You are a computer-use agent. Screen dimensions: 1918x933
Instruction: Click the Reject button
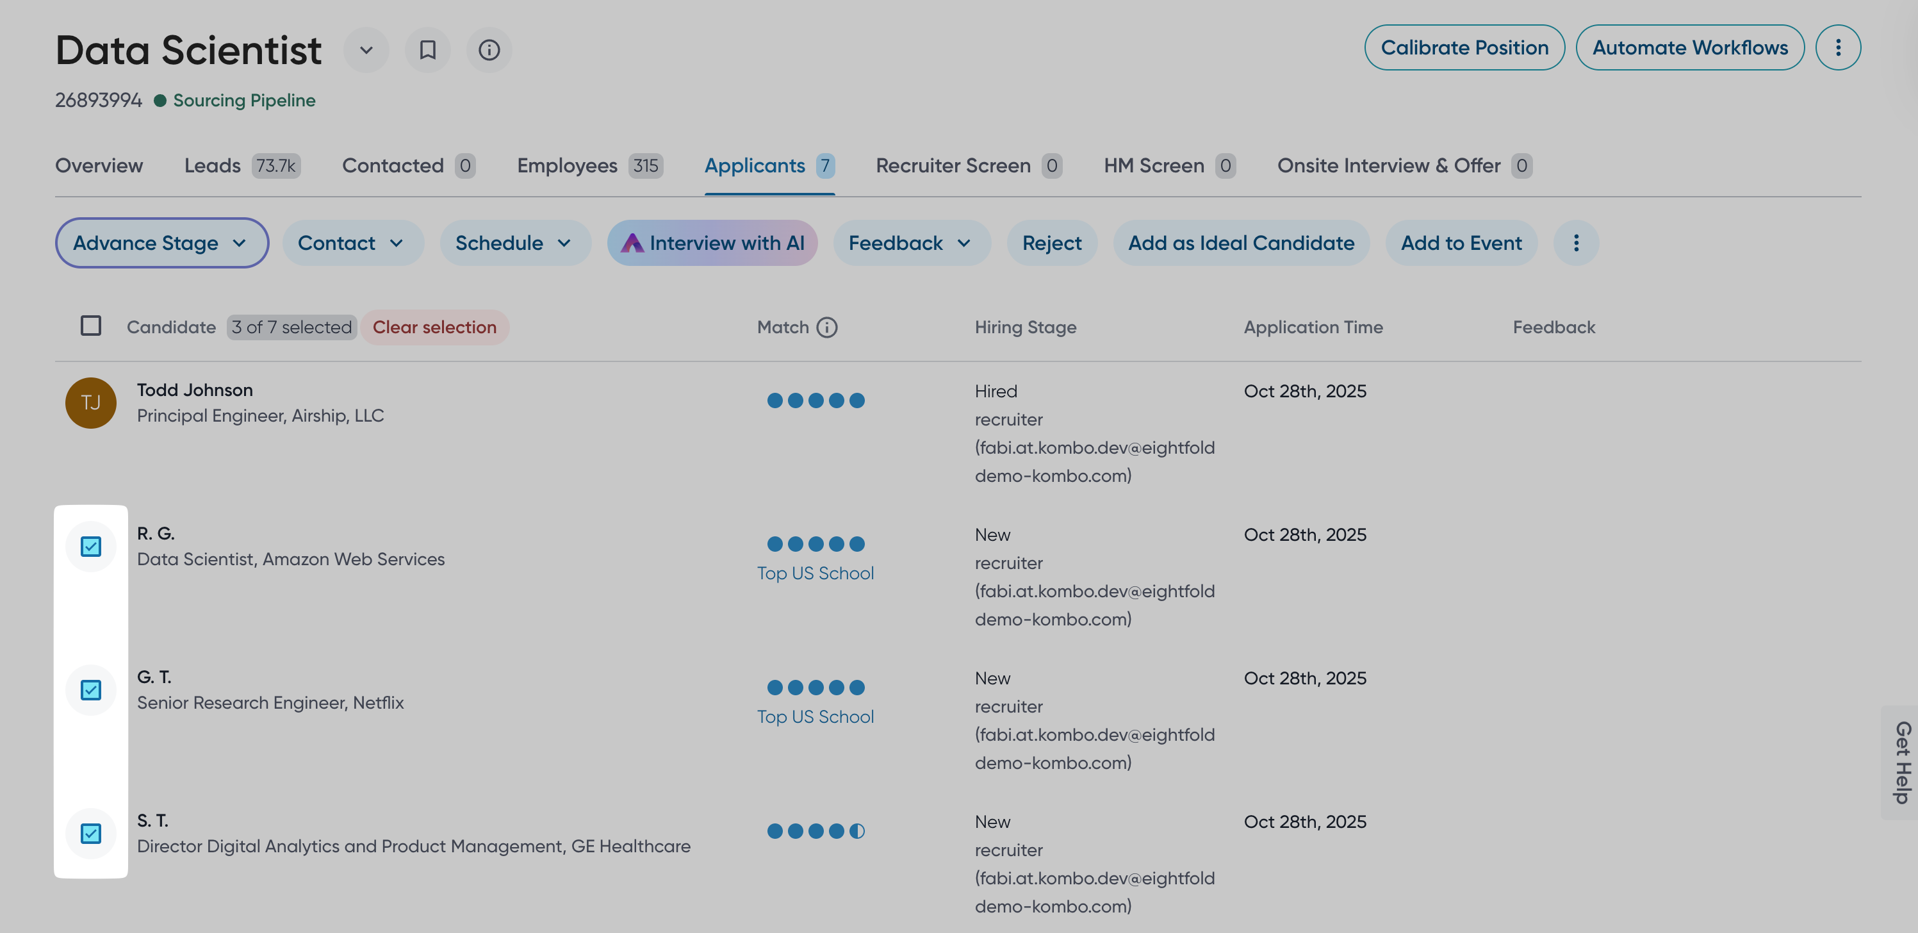pyautogui.click(x=1051, y=243)
